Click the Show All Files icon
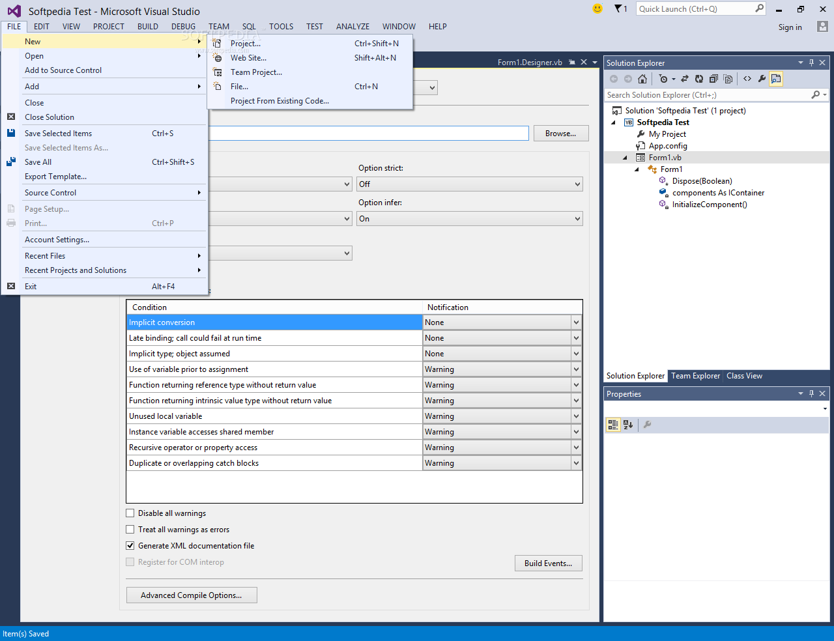The width and height of the screenshot is (834, 641). pos(728,79)
